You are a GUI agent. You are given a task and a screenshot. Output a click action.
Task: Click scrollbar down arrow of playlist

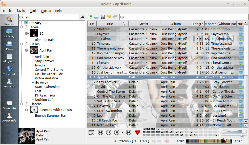click(246, 125)
